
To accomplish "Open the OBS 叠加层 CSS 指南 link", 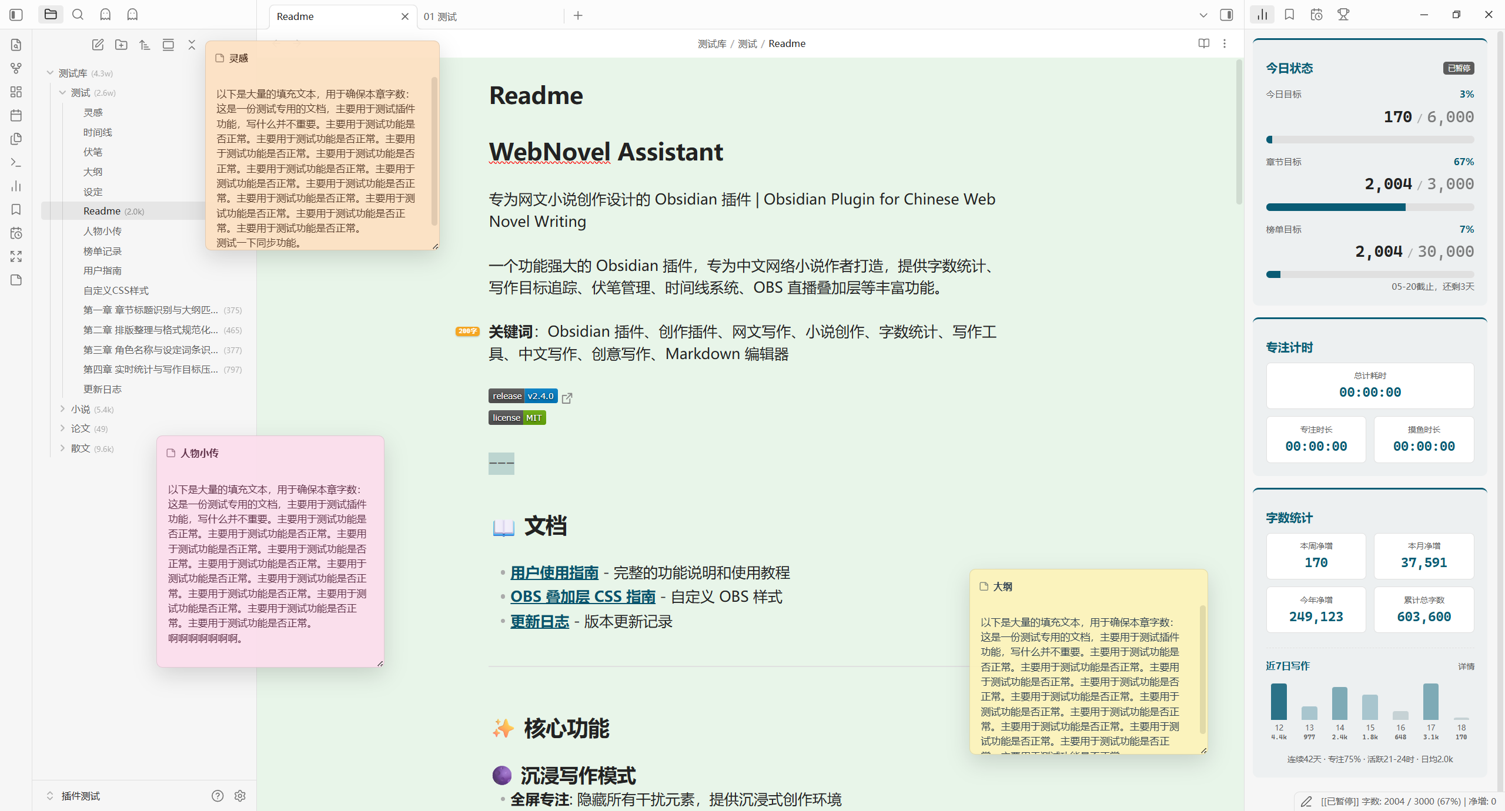I will point(583,596).
